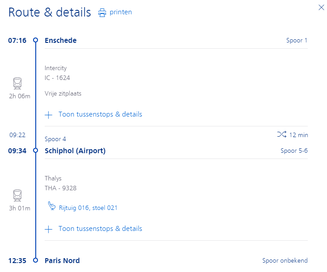Click the transfer shuffle icon beside 12 min
Viewport: 327px width, 272px height.
click(x=282, y=134)
